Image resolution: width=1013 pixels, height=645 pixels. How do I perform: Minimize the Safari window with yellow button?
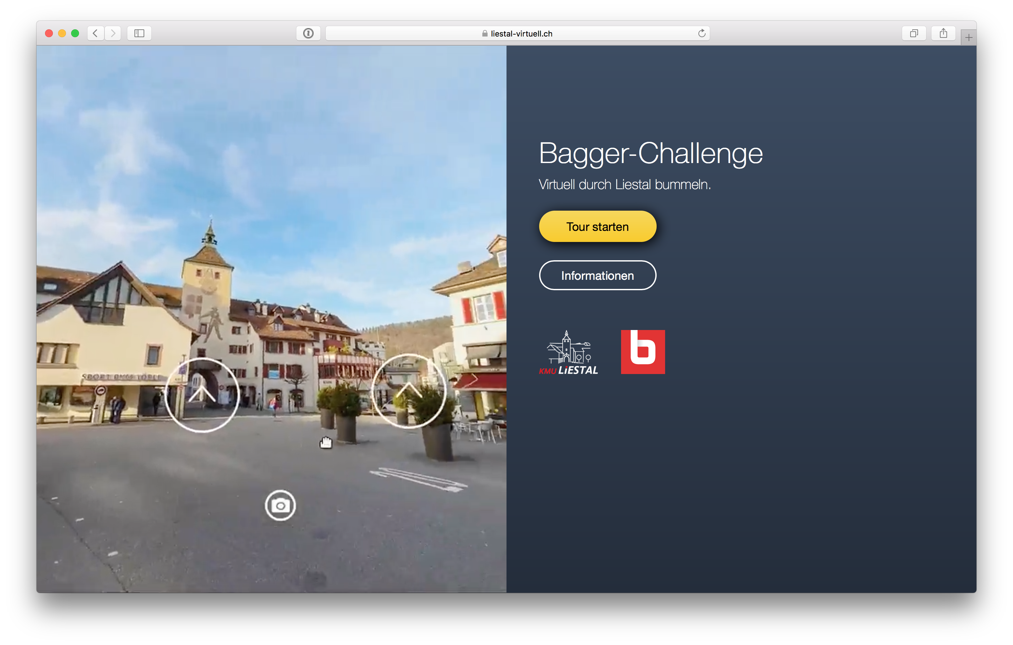pyautogui.click(x=62, y=33)
